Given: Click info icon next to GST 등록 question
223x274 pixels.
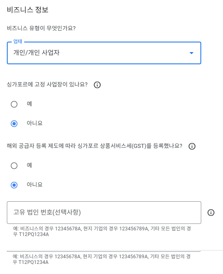Looking at the screenshot, I should 192,146.
